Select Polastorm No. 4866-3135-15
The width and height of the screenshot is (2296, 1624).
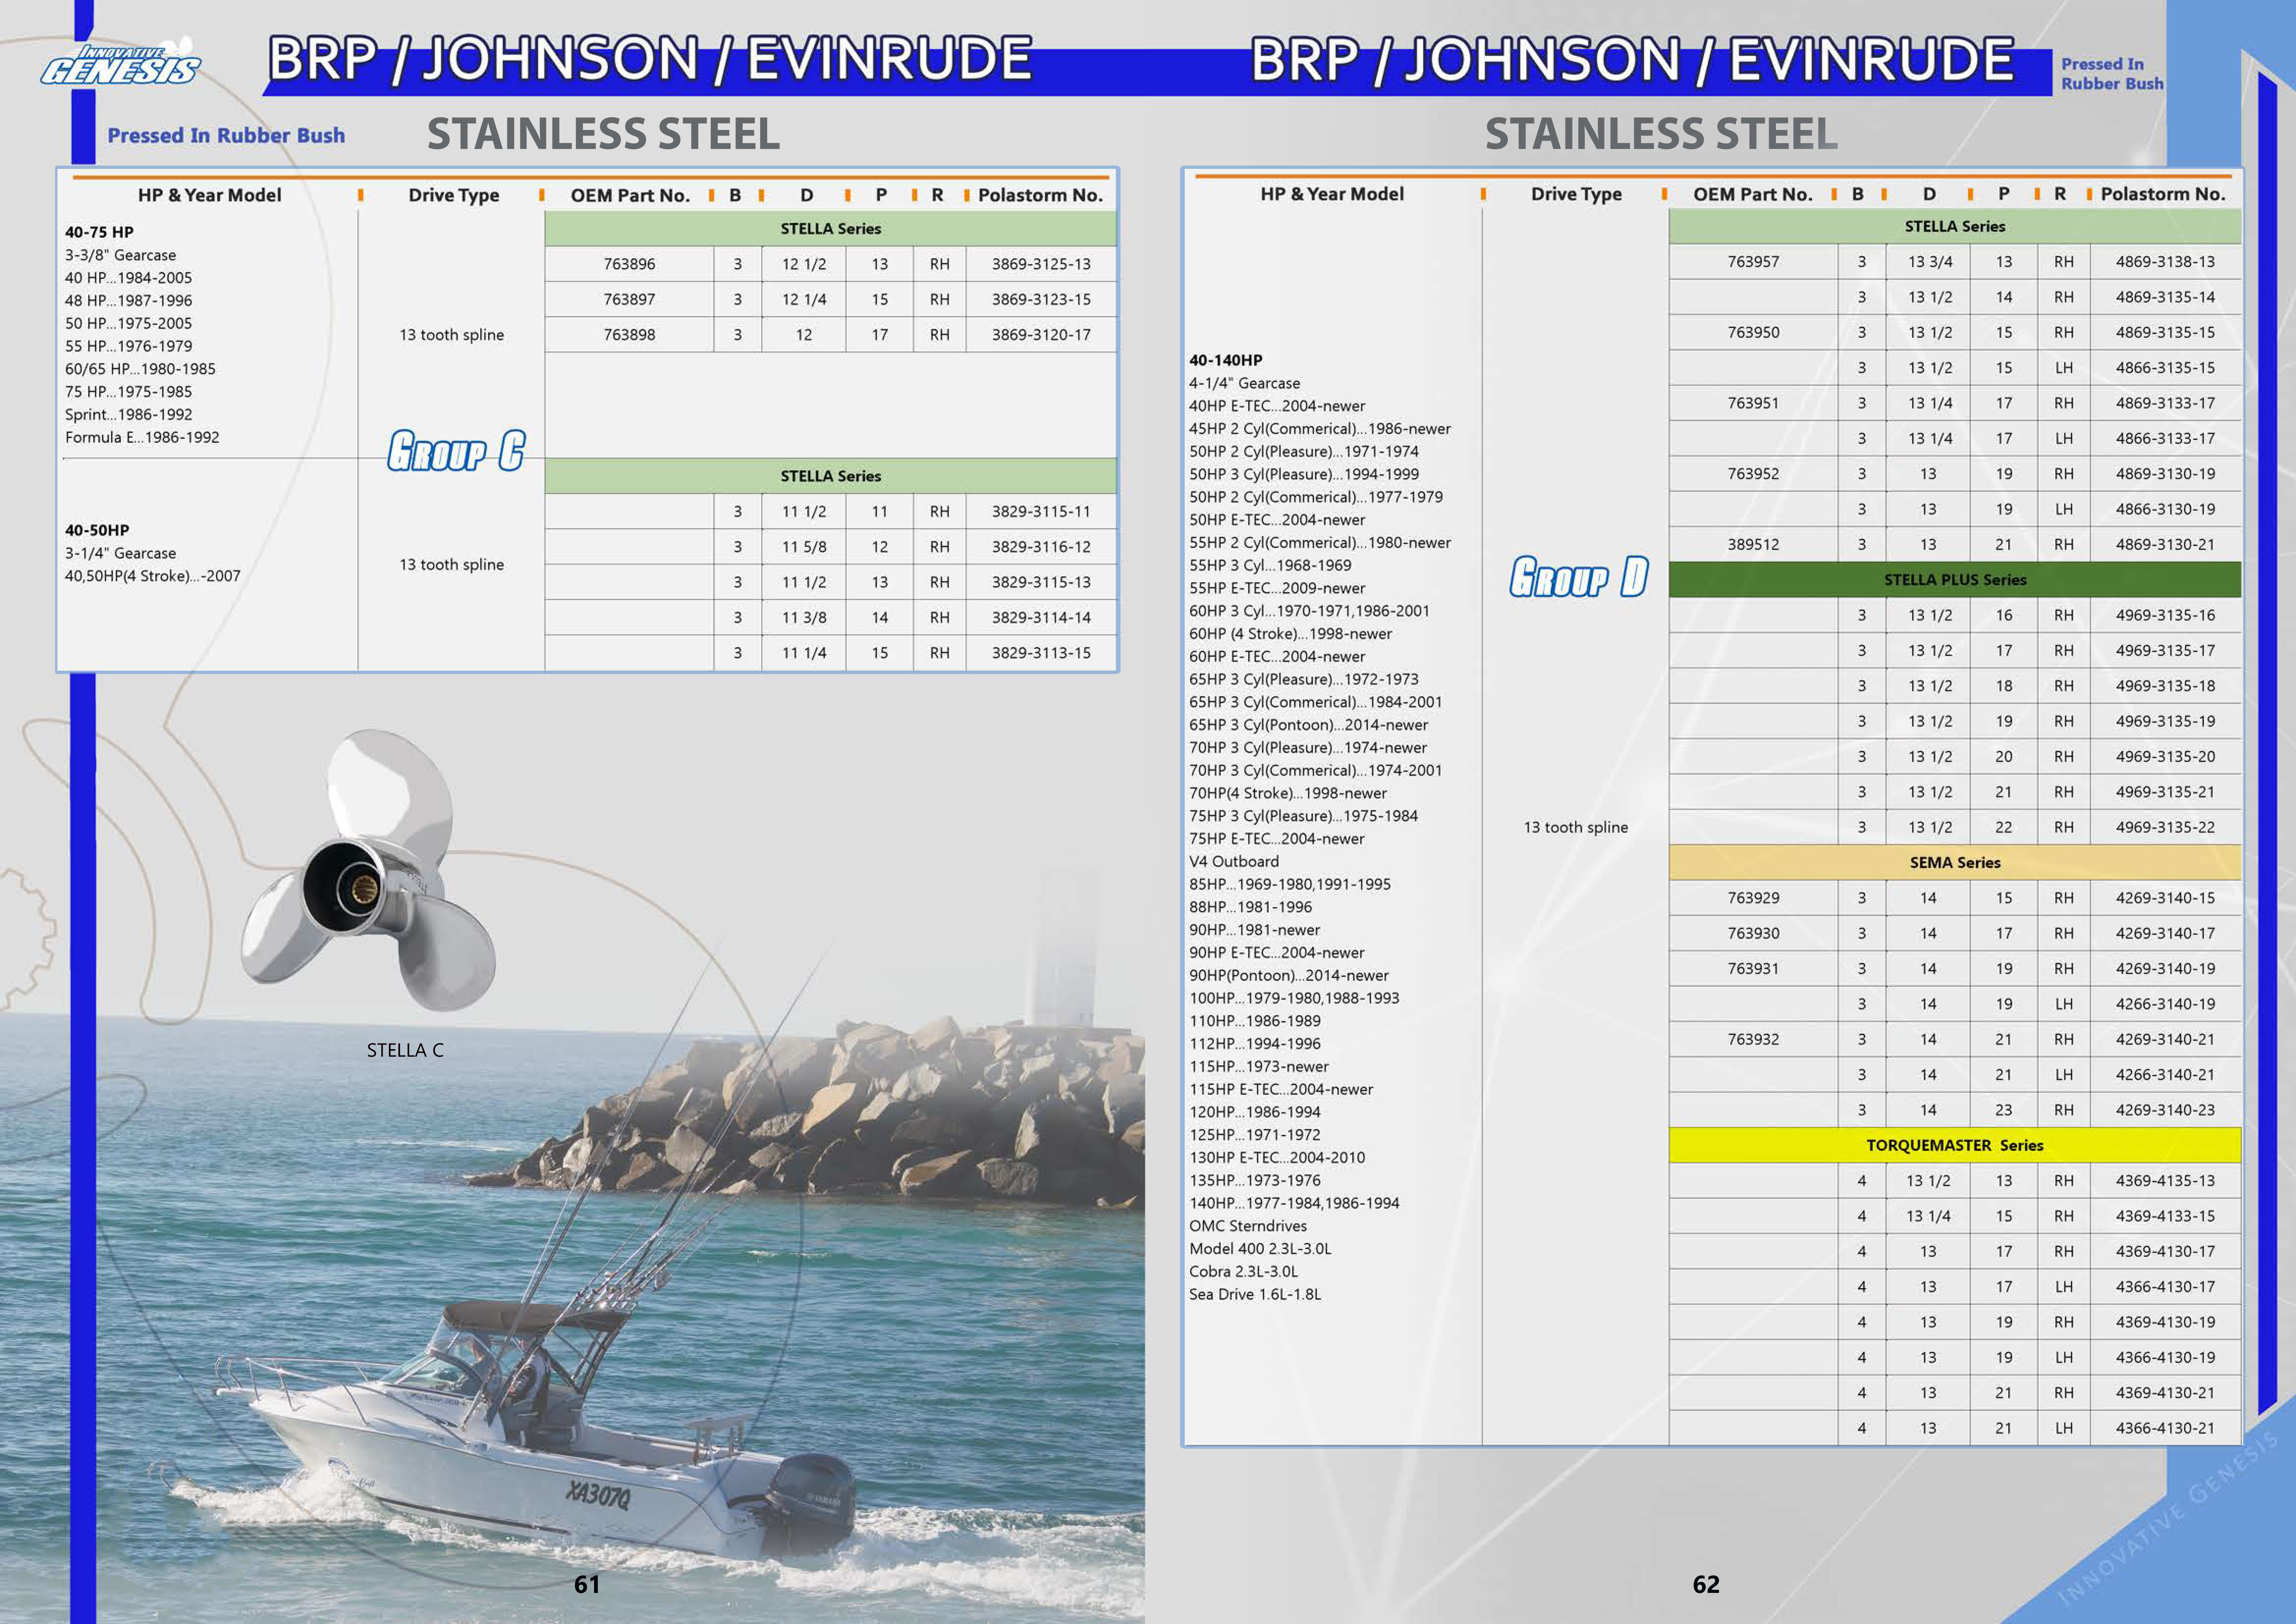(2165, 368)
